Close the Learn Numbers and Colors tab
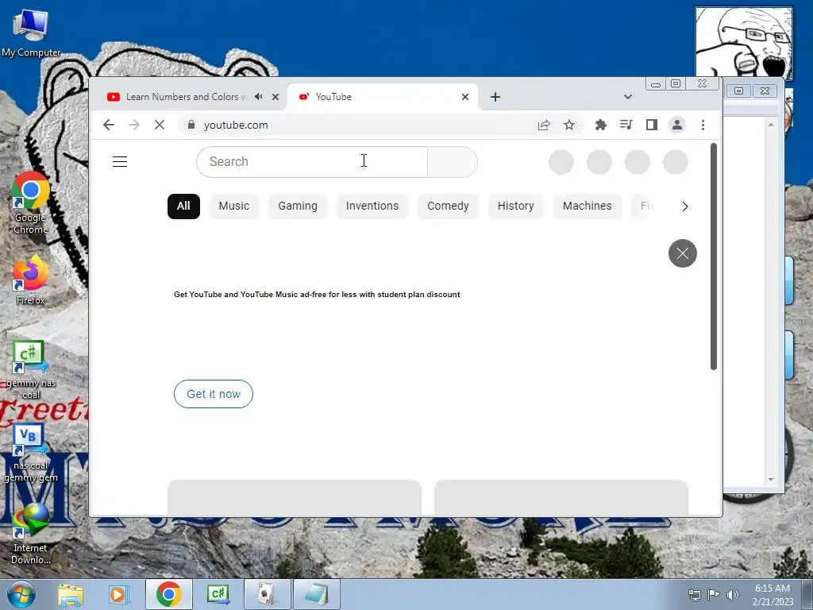This screenshot has width=813, height=610. coord(275,97)
